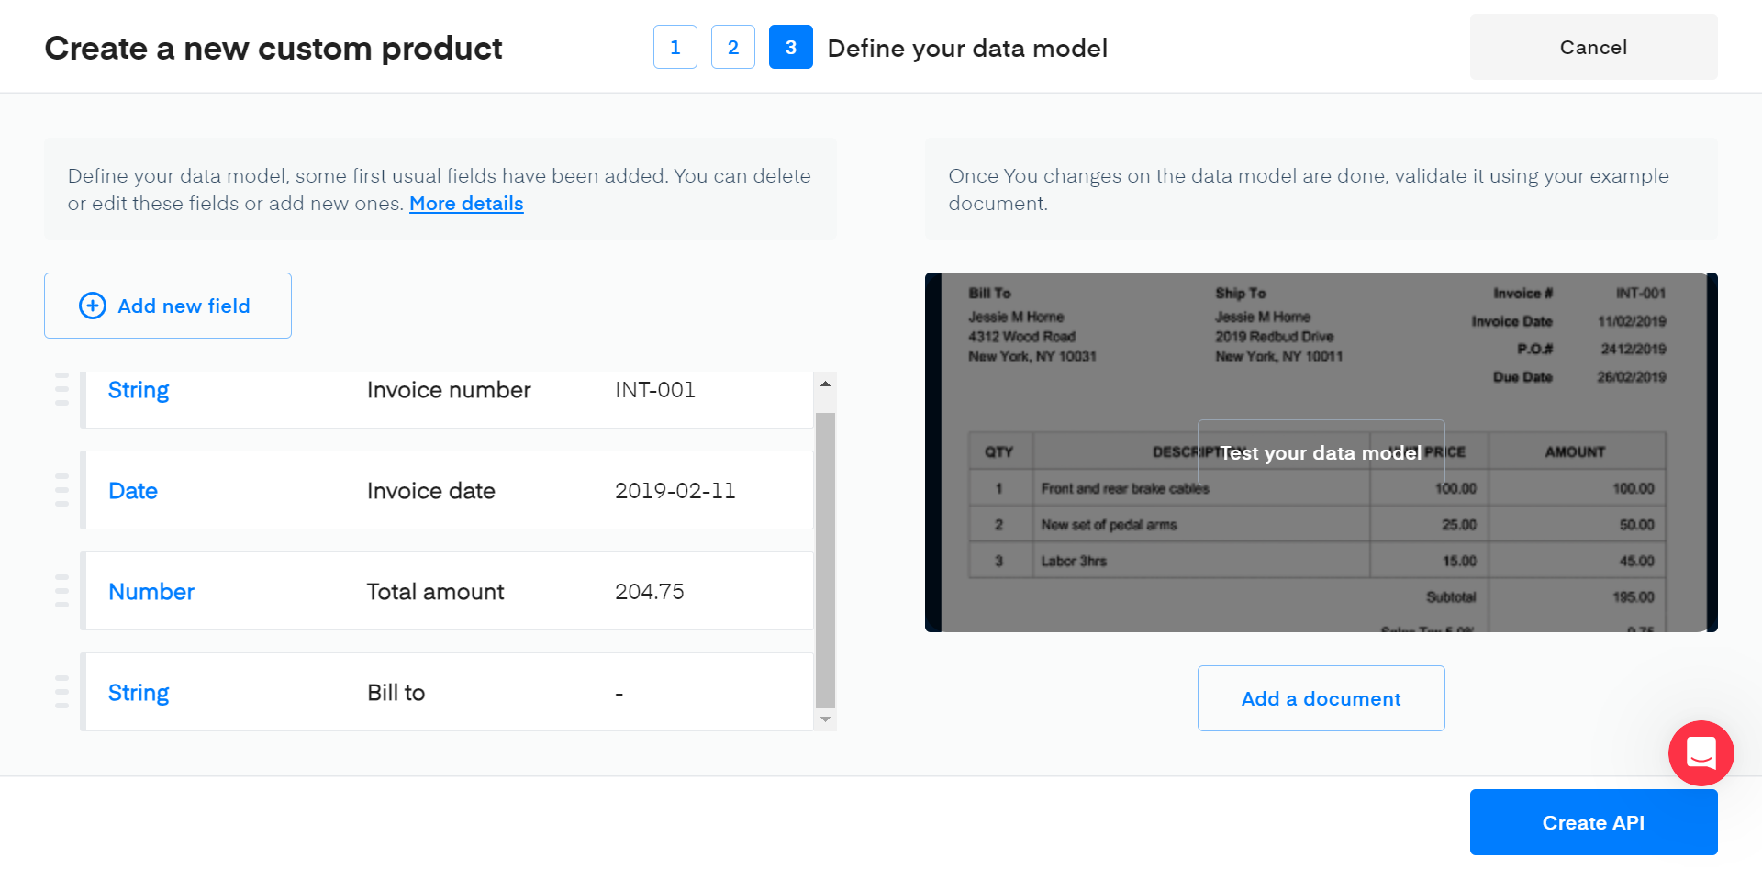
Task: Click Test your data model overlay button
Action: (x=1321, y=452)
